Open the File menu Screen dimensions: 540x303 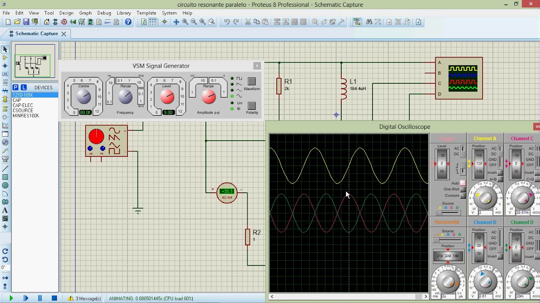pos(6,13)
